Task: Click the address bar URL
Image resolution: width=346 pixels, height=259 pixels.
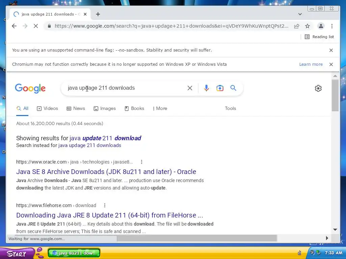Action: click(171, 26)
